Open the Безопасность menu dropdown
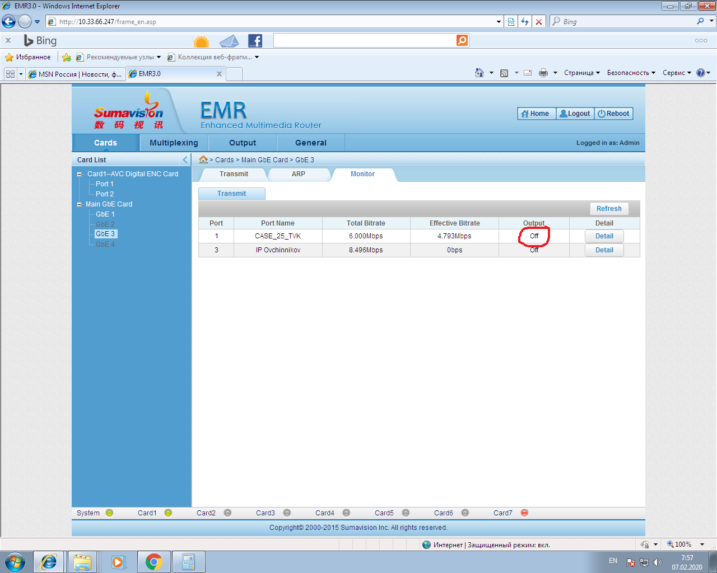 click(x=631, y=73)
